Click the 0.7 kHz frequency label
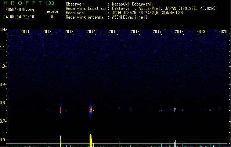 tap(3, 121)
